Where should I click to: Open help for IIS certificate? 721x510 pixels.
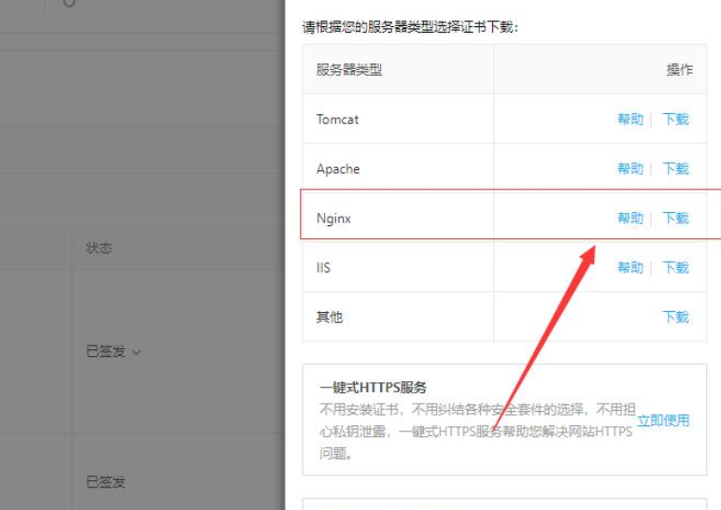pyautogui.click(x=630, y=268)
